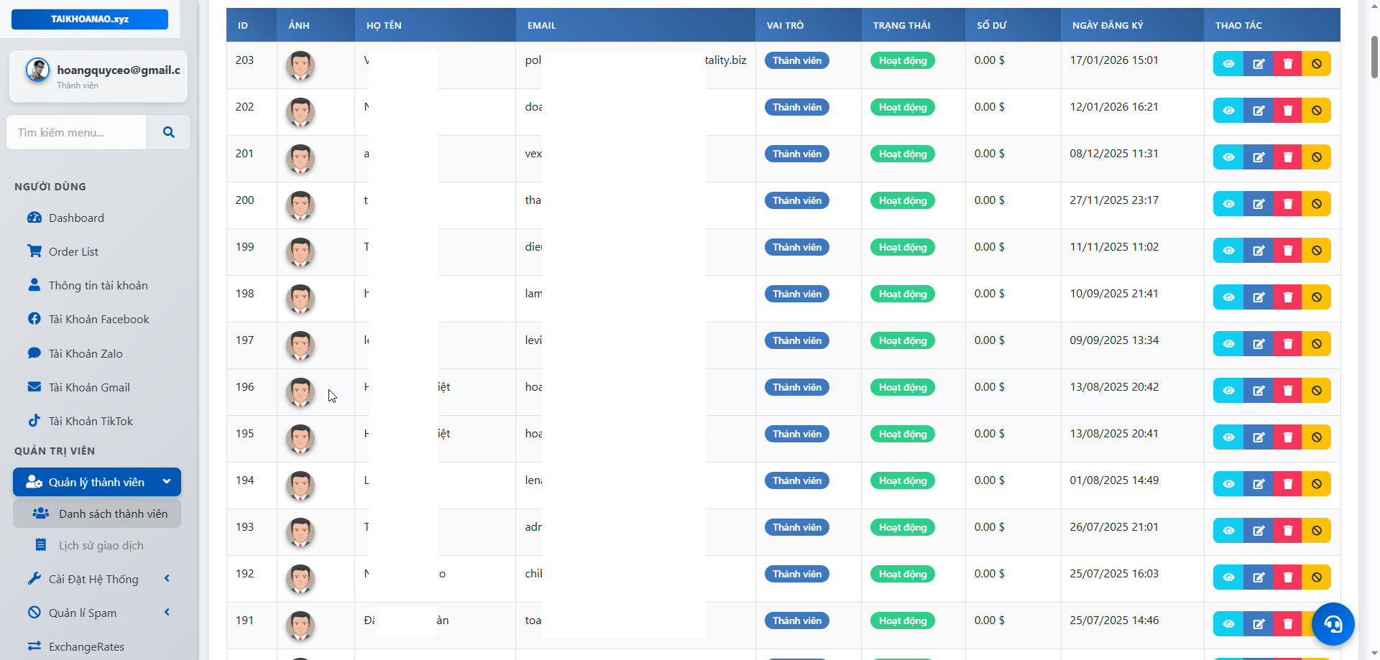Go to Lịch sử giao dịch page
This screenshot has height=660, width=1380.
tap(101, 545)
